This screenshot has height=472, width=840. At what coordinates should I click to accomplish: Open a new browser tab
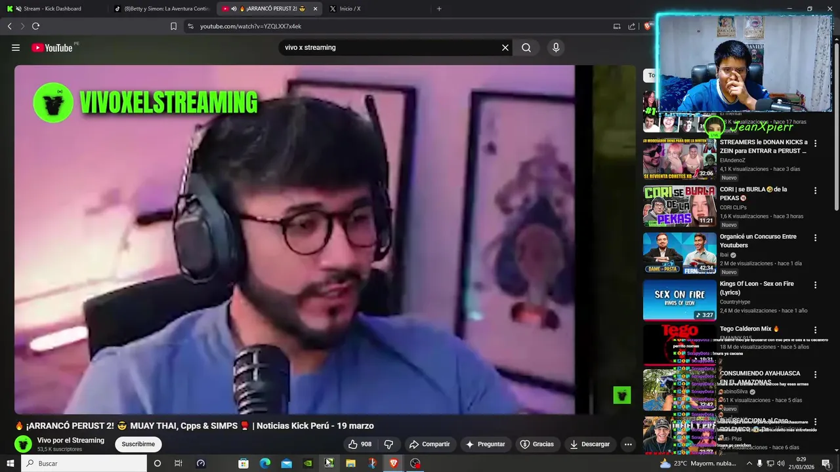(439, 9)
